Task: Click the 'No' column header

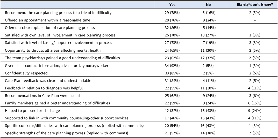Action: 208,5
